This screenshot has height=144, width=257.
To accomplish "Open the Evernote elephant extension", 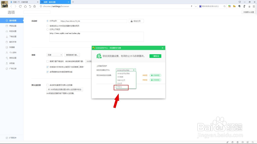I will tap(239, 6).
